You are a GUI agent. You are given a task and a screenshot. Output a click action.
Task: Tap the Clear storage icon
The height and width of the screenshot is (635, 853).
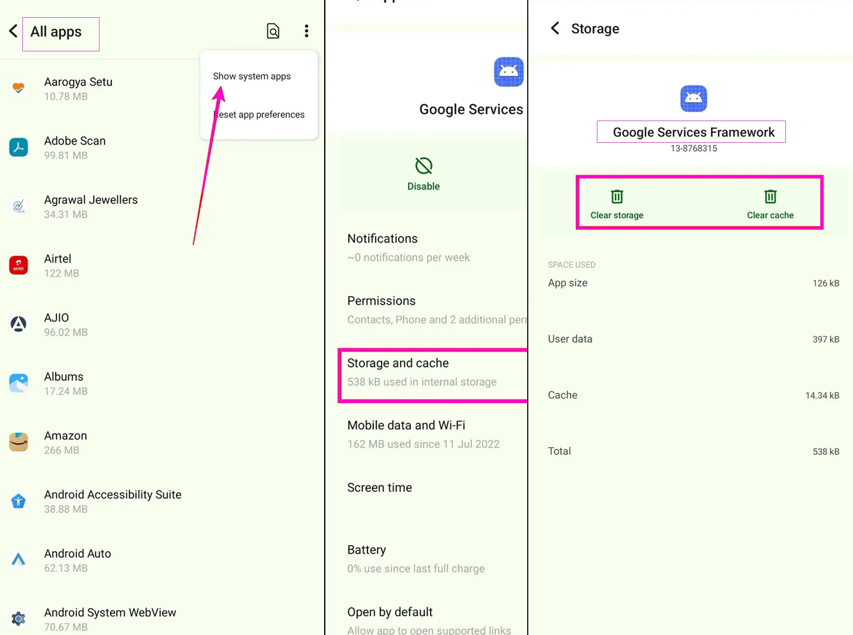tap(616, 196)
